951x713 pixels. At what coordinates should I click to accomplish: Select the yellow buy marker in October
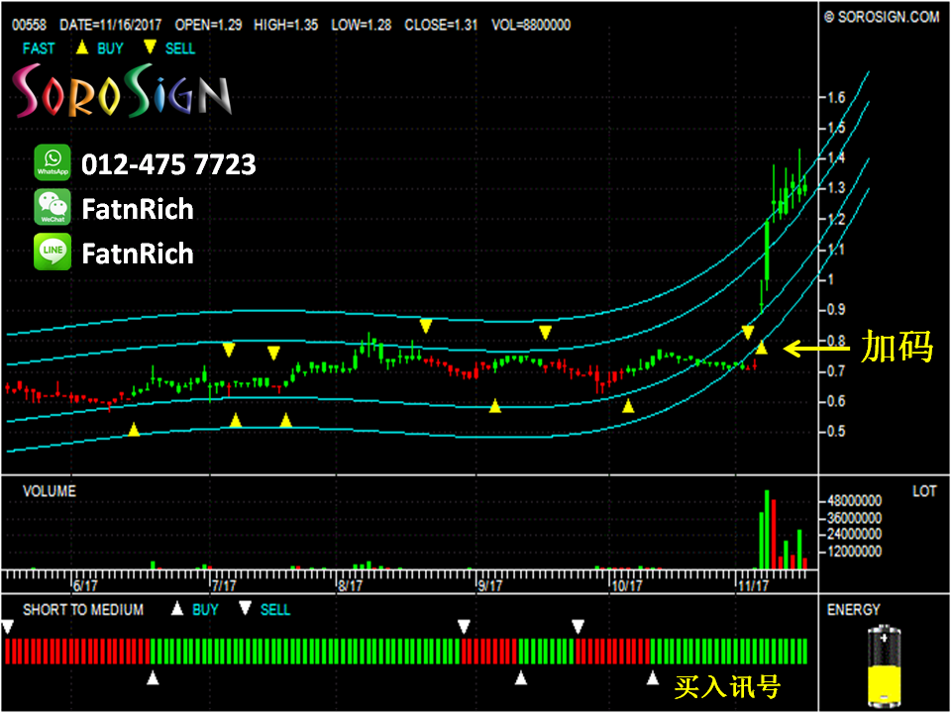tap(628, 406)
